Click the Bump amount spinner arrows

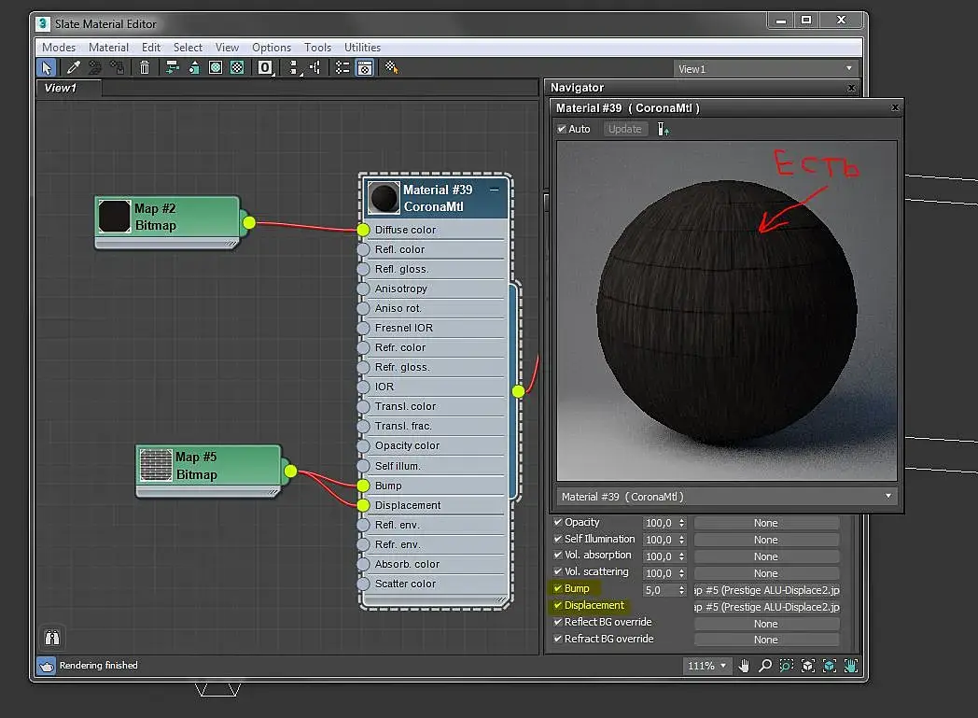[681, 590]
